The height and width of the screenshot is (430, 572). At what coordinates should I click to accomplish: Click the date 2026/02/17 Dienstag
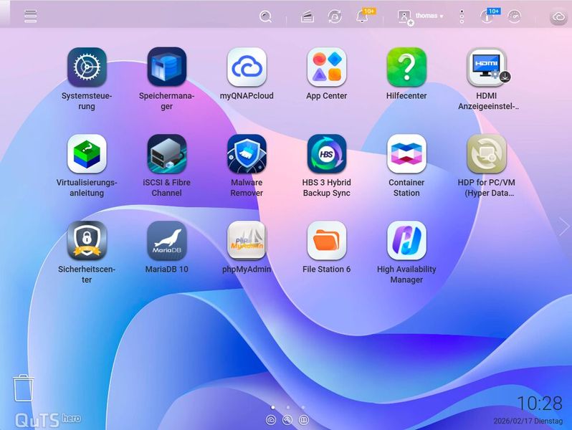528,421
